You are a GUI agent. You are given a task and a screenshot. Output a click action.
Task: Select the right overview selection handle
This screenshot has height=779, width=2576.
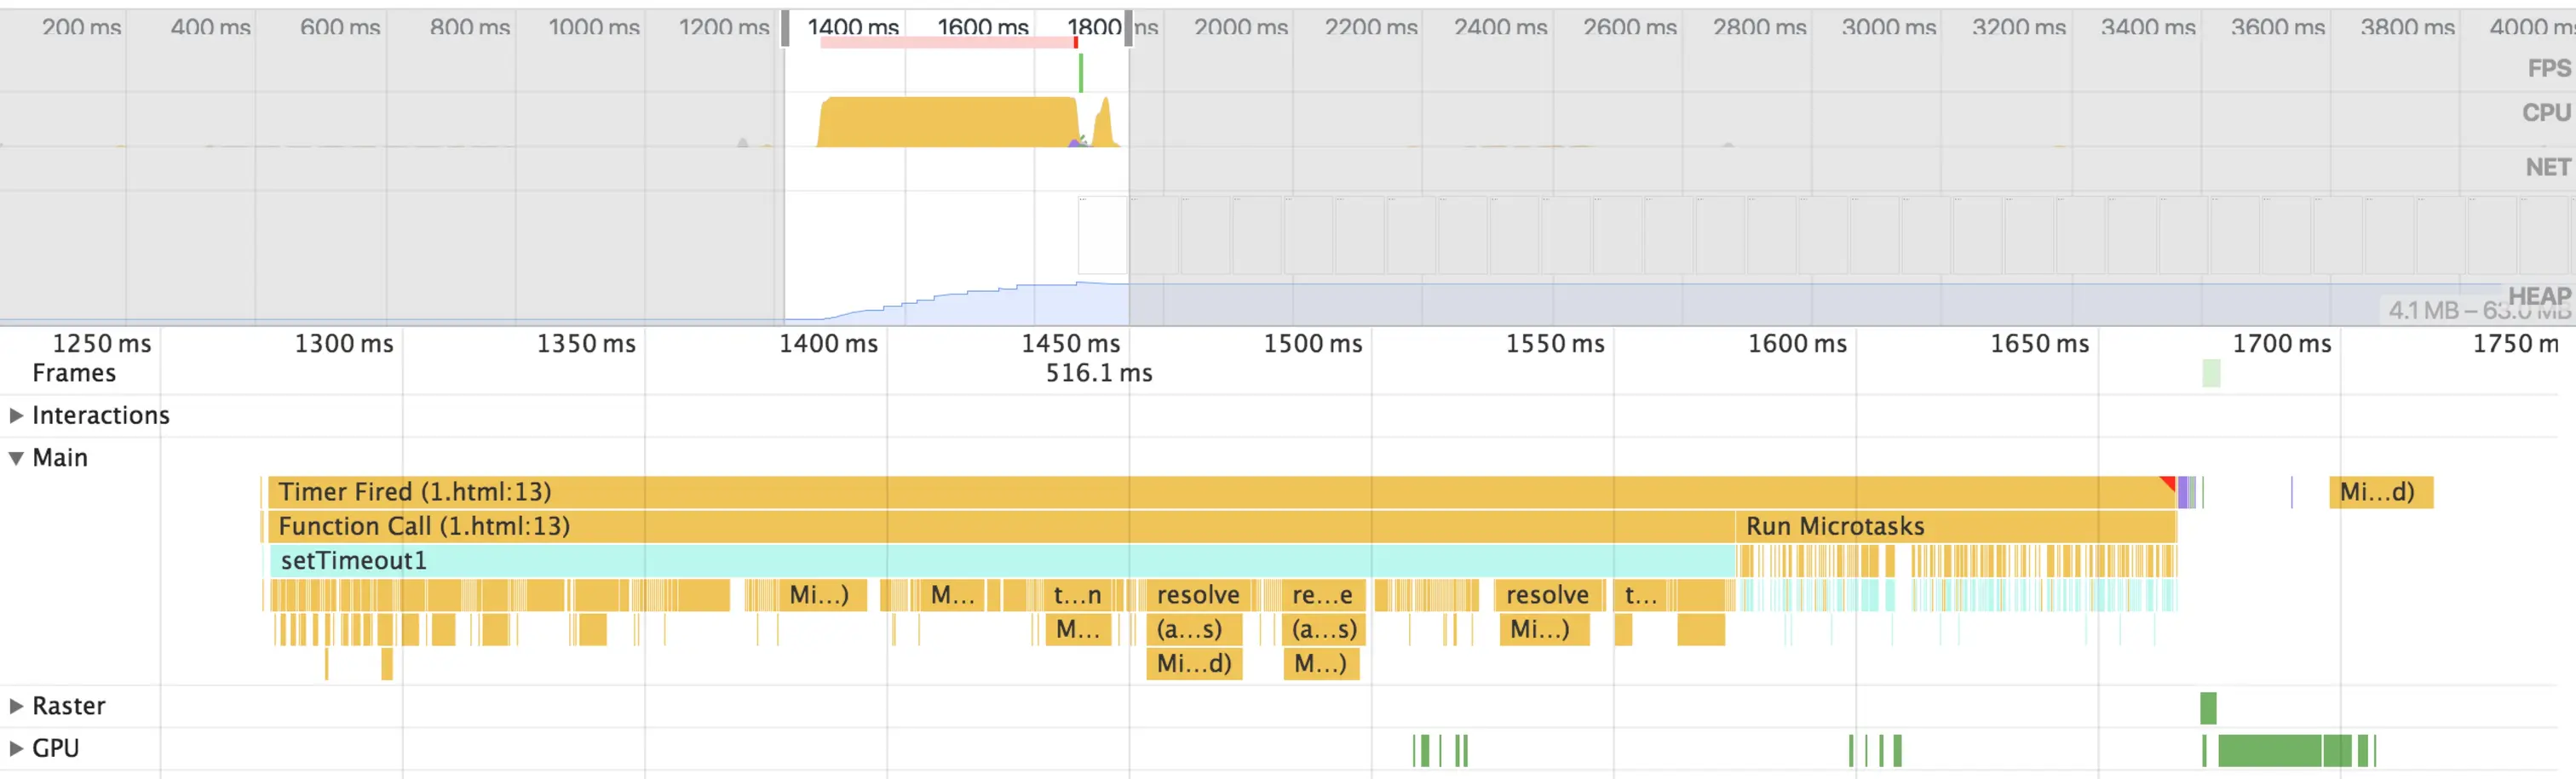coord(1128,28)
